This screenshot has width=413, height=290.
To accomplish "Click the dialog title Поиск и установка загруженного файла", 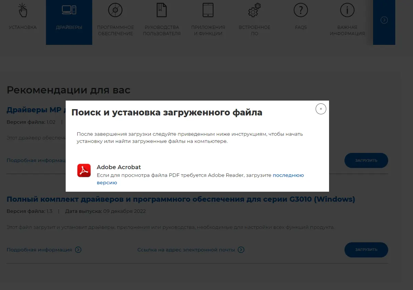I will [167, 112].
